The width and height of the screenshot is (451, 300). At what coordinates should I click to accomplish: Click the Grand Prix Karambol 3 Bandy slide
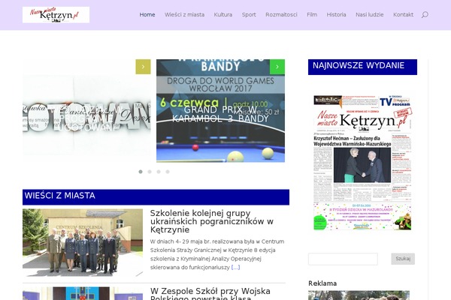pos(220,111)
